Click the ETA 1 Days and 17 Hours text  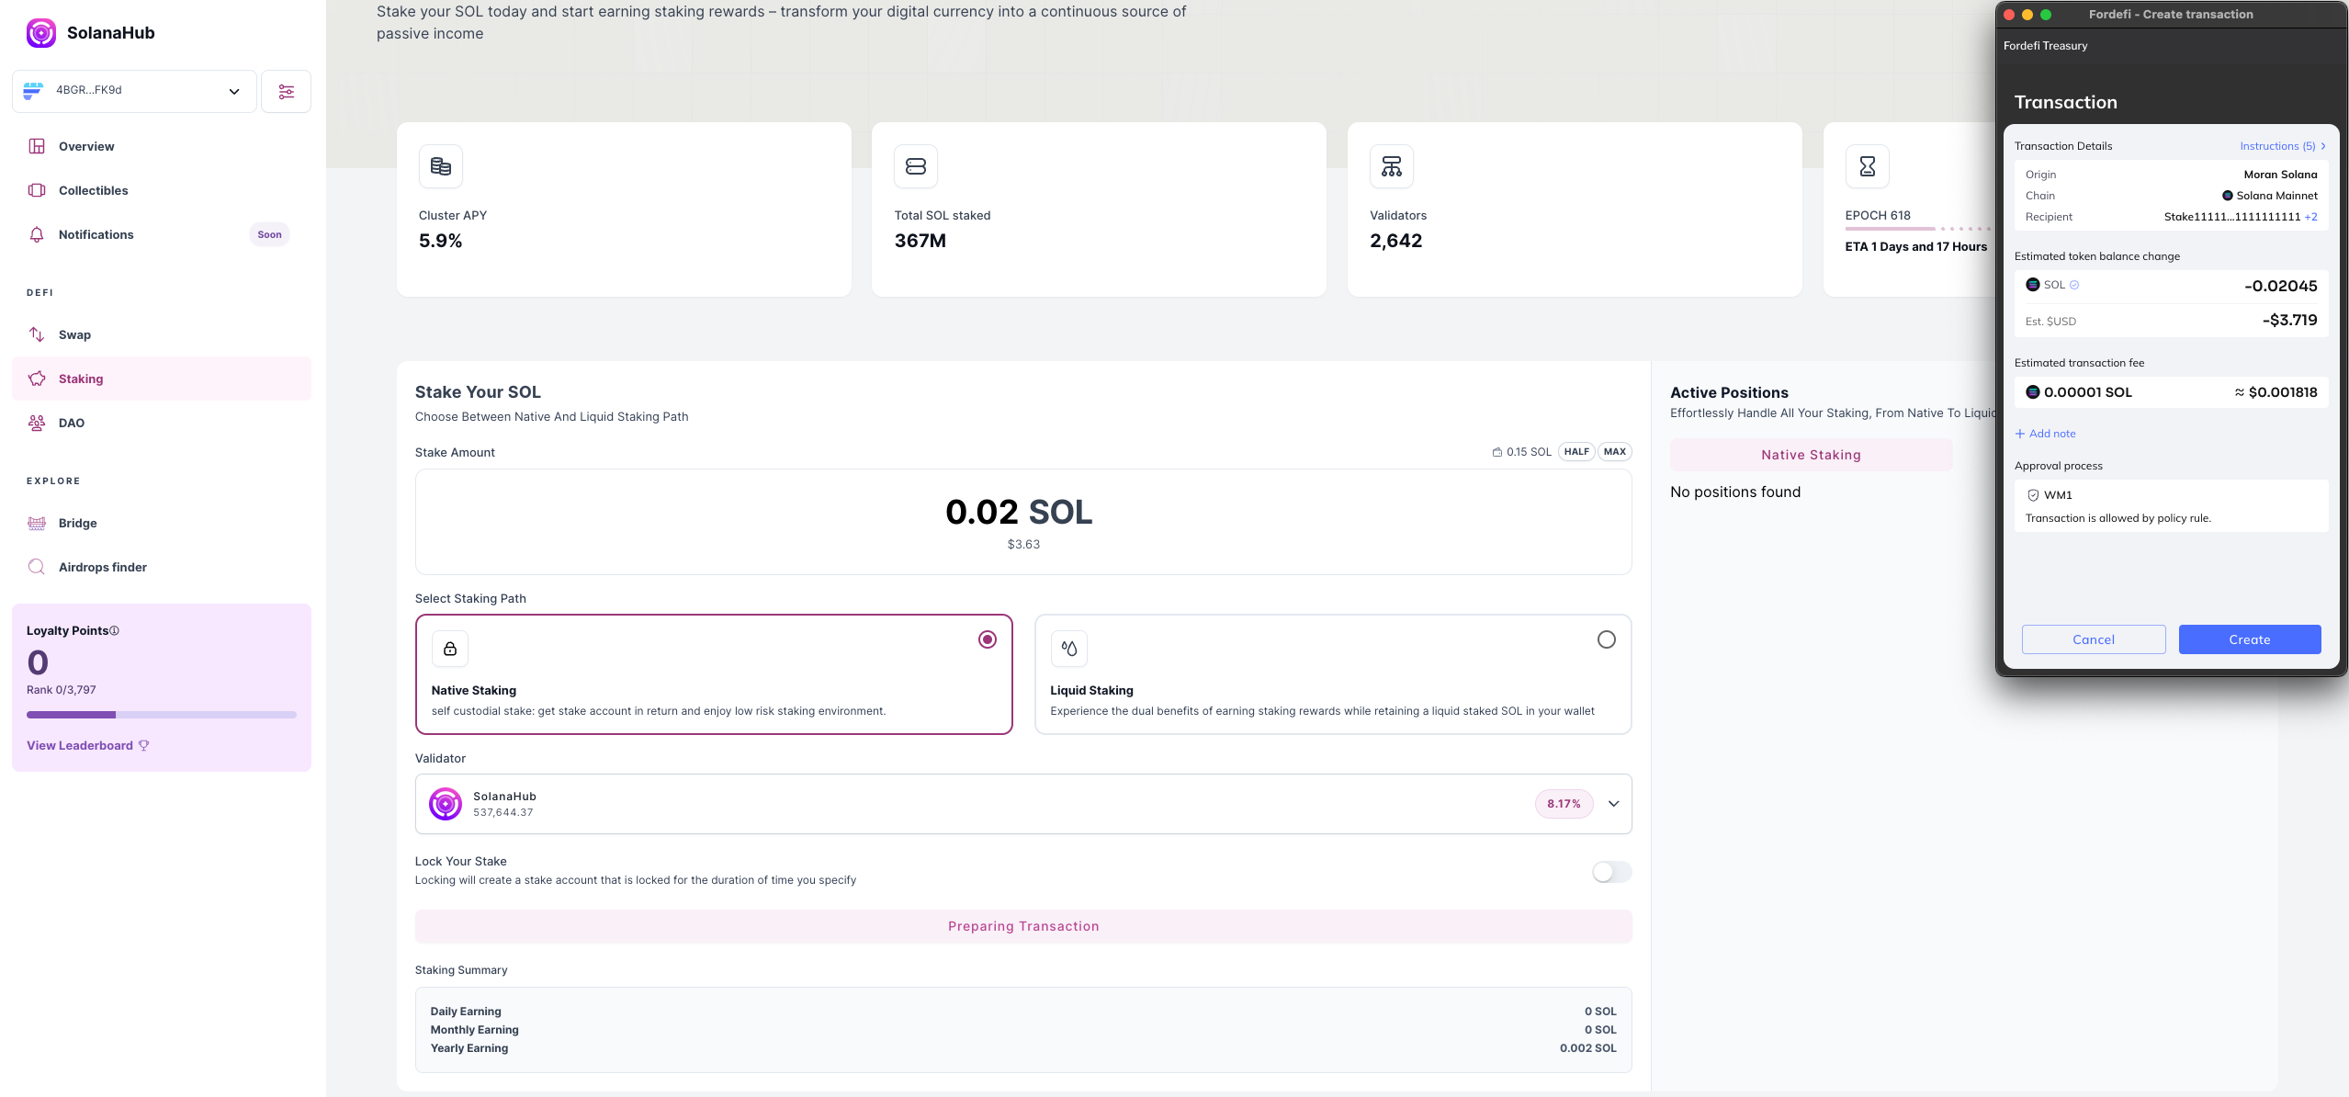(1915, 247)
